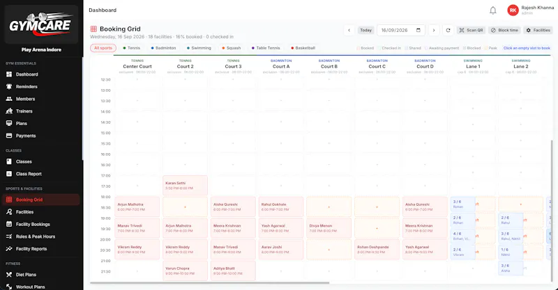Click the horizontal scrollbar under the grid

(210, 283)
